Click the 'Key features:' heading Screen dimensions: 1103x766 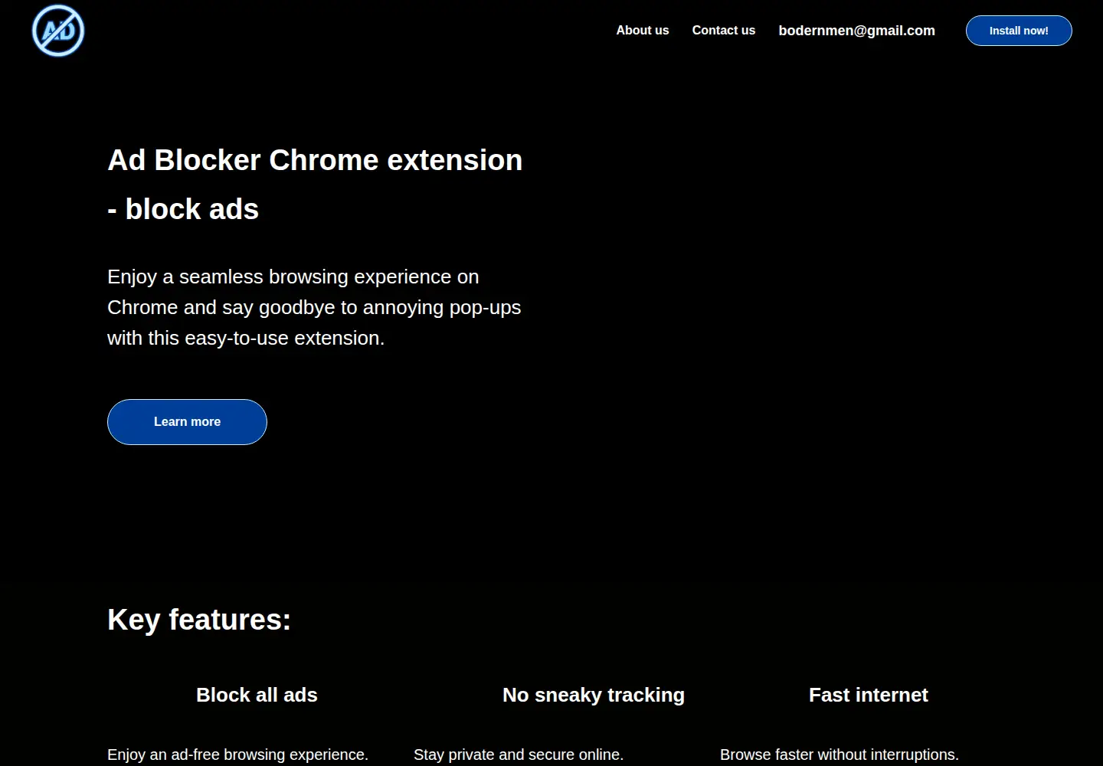199,620
